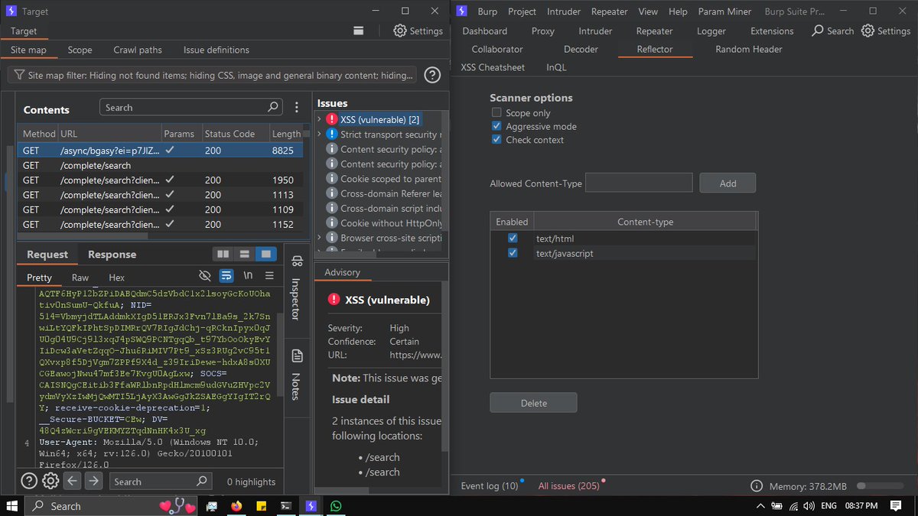Image resolution: width=918 pixels, height=516 pixels.
Task: Uncheck the Check context option
Action: click(496, 140)
